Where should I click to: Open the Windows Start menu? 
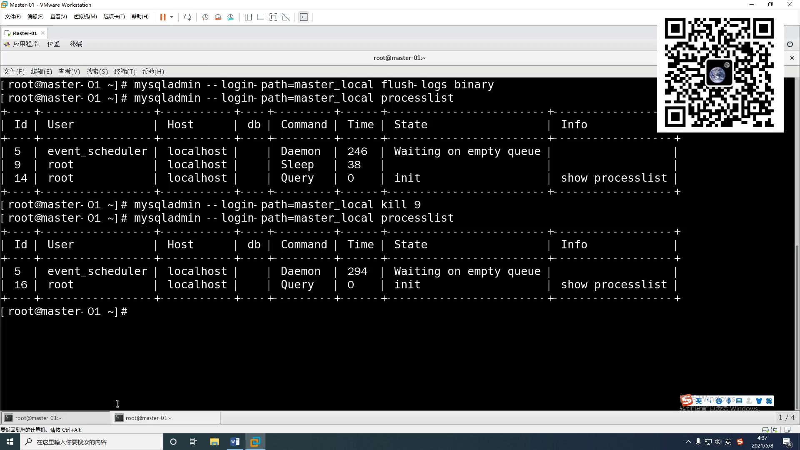tap(10, 442)
